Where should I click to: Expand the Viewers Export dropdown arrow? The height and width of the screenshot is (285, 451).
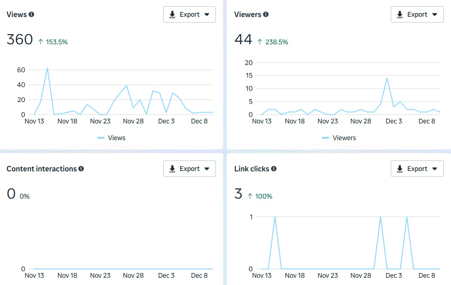pyautogui.click(x=435, y=15)
